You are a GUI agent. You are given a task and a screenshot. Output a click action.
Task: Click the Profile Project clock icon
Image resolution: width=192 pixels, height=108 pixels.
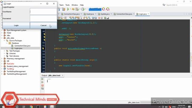(83, 9)
